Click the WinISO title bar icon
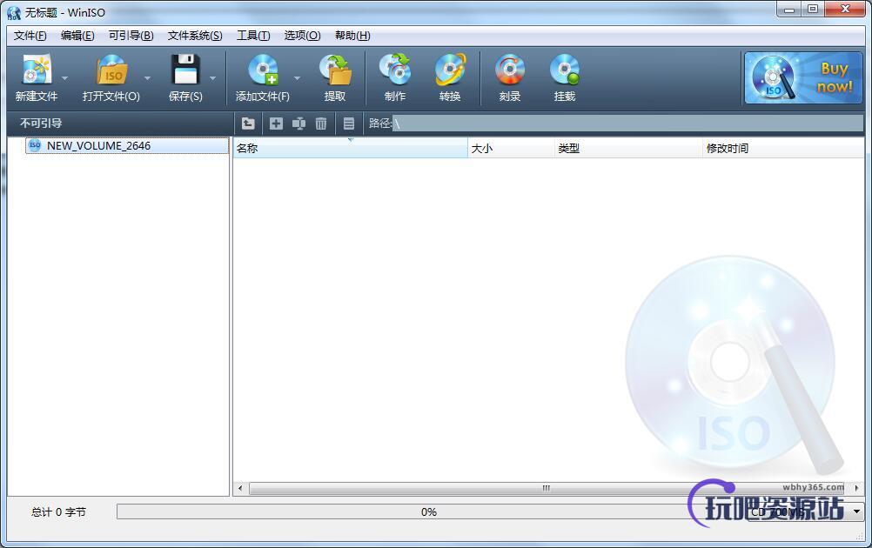The width and height of the screenshot is (872, 548). pos(13,13)
